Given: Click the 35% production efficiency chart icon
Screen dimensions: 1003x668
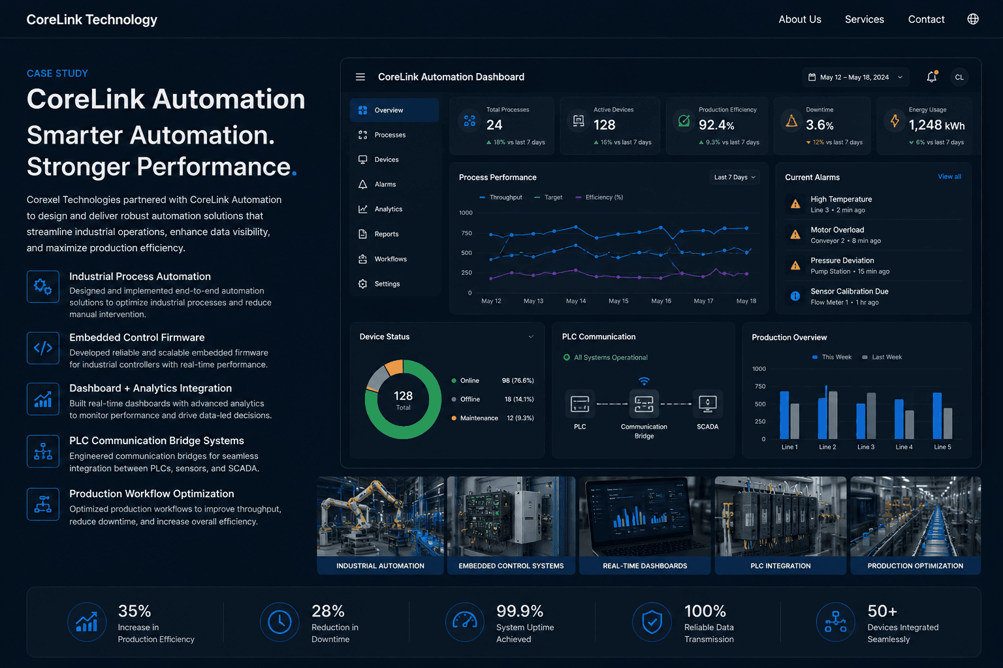Looking at the screenshot, I should pyautogui.click(x=87, y=622).
